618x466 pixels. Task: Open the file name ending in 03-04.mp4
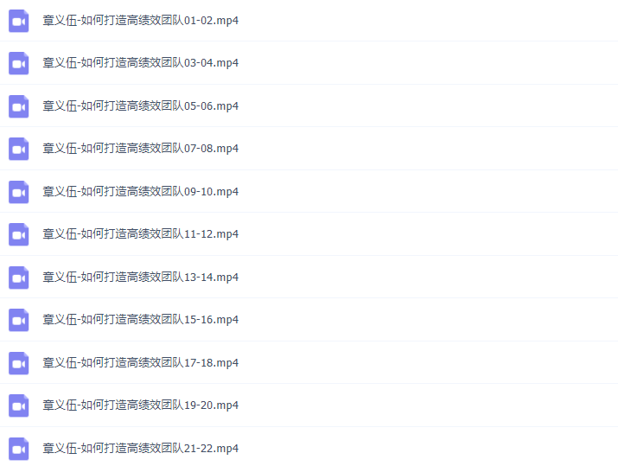click(141, 63)
